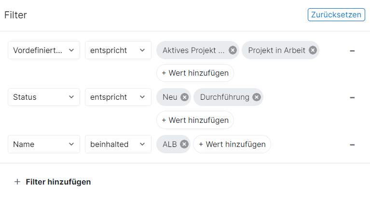The width and height of the screenshot is (370, 199).
Task: Remove the 'Projekt in Arbeit' chip
Action: click(x=313, y=50)
